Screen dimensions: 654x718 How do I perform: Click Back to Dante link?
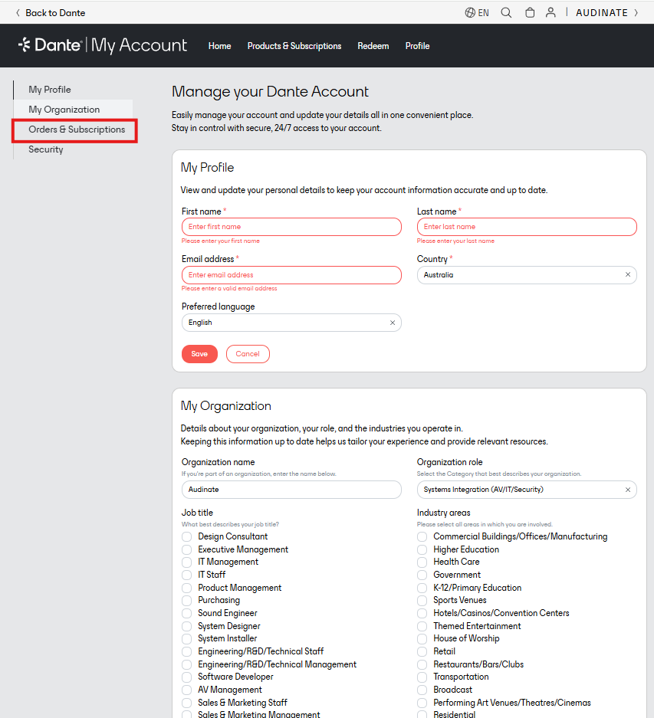(51, 13)
